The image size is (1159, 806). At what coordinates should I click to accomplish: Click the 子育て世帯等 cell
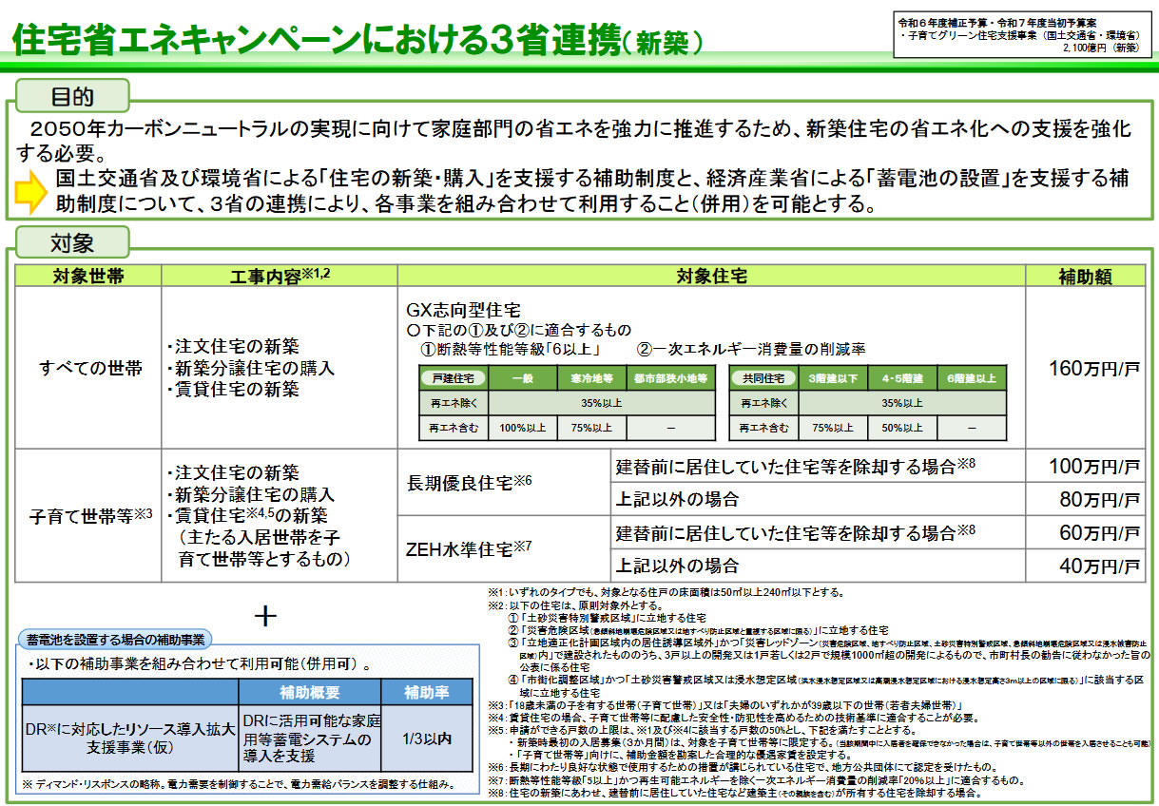(x=87, y=515)
